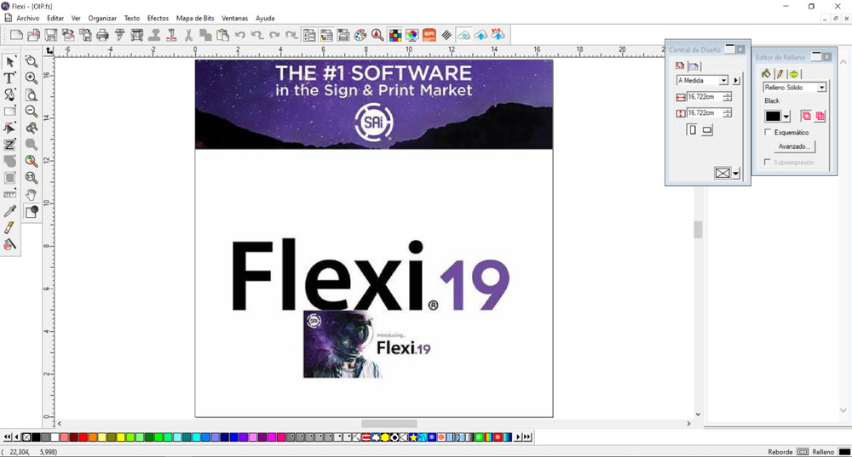Screen dimensions: 852x457
Task: Click the Save floppy disk icon
Action: point(51,35)
